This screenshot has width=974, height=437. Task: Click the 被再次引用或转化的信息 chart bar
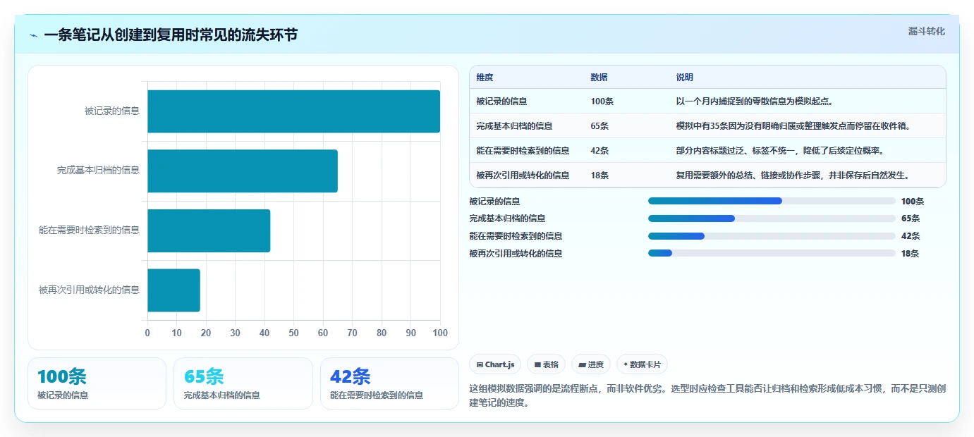pyautogui.click(x=174, y=290)
